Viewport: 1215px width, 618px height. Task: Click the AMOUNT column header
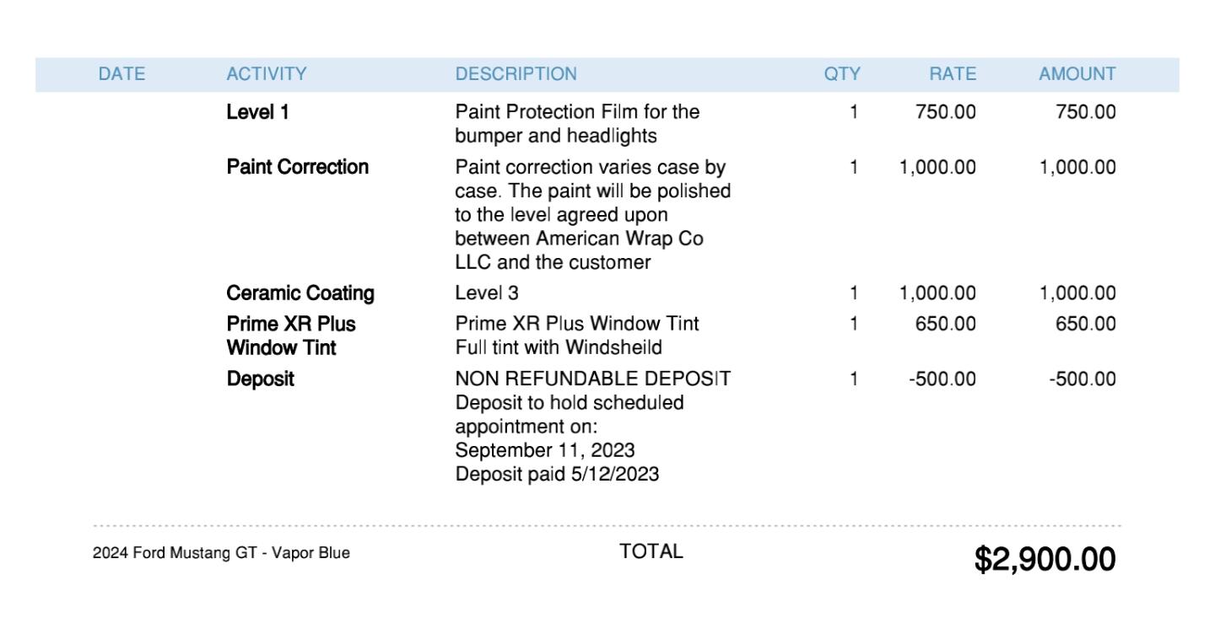tap(1077, 74)
